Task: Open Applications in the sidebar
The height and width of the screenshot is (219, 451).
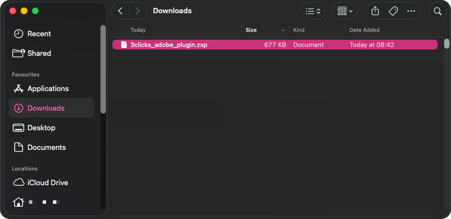Action: (x=52, y=89)
